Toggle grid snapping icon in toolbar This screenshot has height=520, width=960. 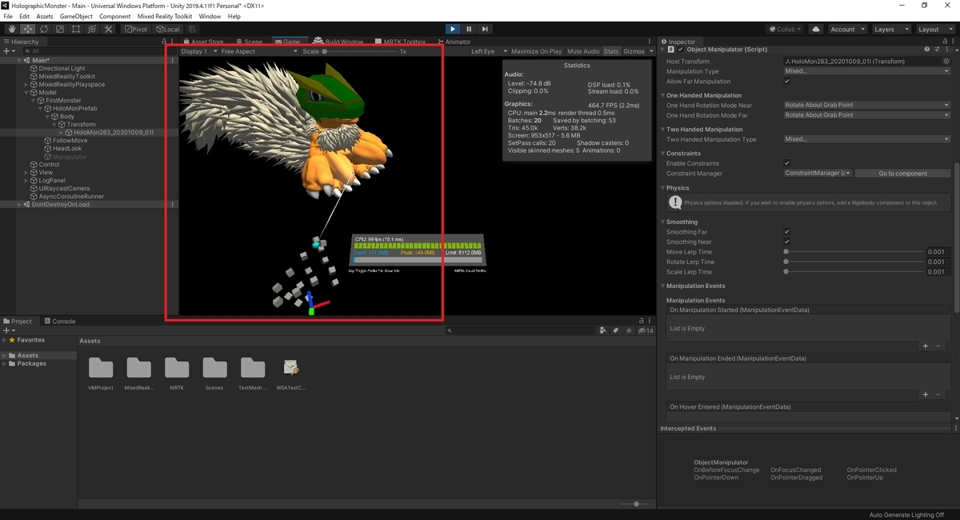(192, 29)
